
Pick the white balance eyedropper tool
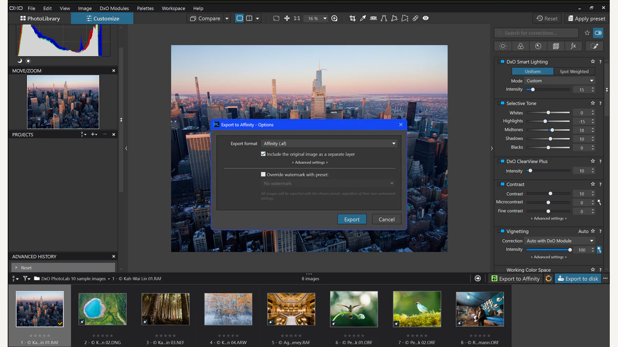click(363, 18)
